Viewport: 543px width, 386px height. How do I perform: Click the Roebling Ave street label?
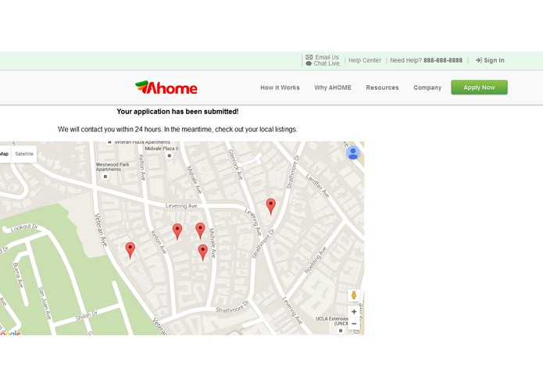click(x=316, y=260)
